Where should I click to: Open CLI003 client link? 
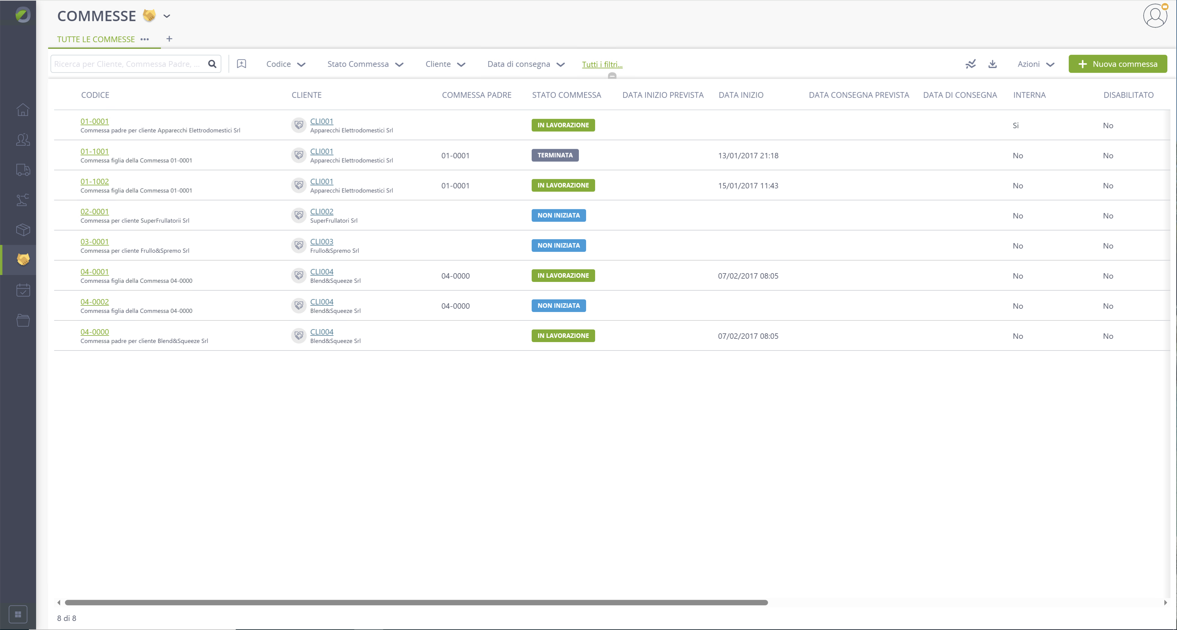tap(322, 242)
